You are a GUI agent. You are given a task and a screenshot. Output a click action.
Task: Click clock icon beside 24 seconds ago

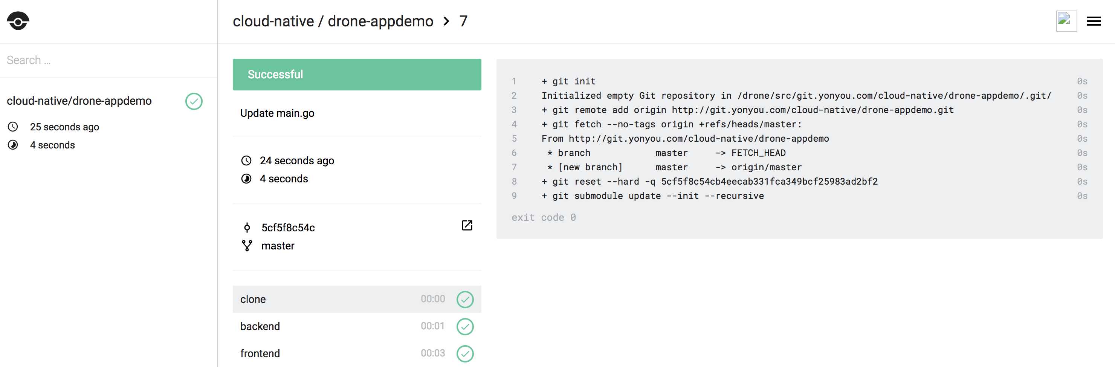(246, 161)
